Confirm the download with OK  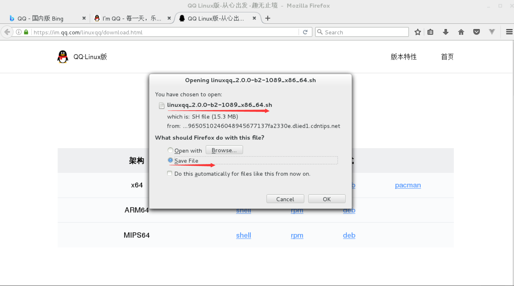tap(327, 199)
